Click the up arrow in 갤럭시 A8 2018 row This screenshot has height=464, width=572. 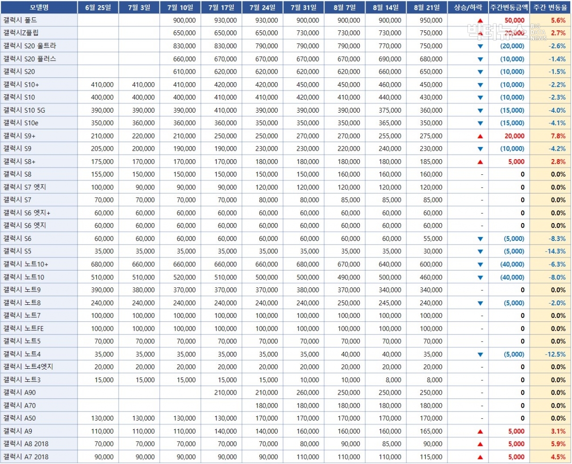click(480, 444)
